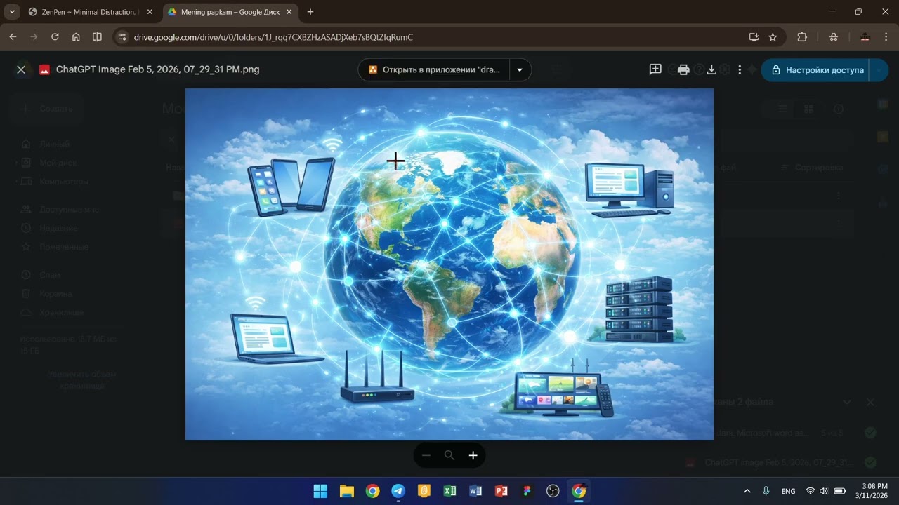
Task: Open PowerPoint from the taskbar
Action: coord(501,491)
